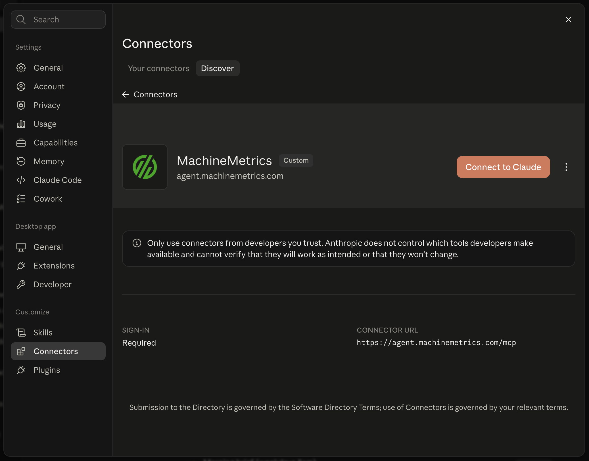Click the Privacy shield icon
Screen dimensions: 589x461
click(x=21, y=105)
